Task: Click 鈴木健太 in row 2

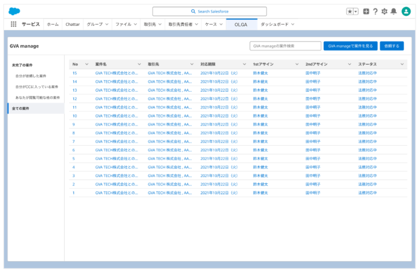Action: pos(260,184)
